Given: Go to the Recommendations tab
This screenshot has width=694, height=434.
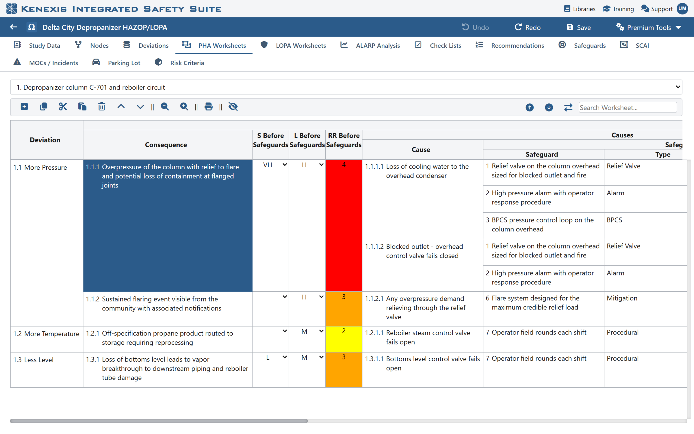Looking at the screenshot, I should click(x=510, y=45).
